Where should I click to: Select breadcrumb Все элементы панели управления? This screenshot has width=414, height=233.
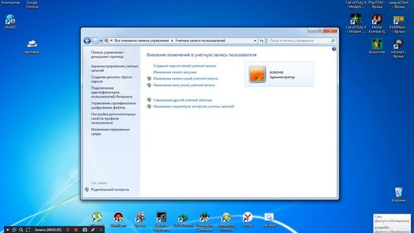[x=142, y=41]
